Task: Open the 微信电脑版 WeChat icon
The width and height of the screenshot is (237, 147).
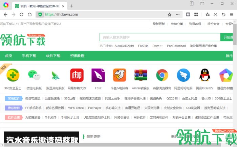Action: 34,75
